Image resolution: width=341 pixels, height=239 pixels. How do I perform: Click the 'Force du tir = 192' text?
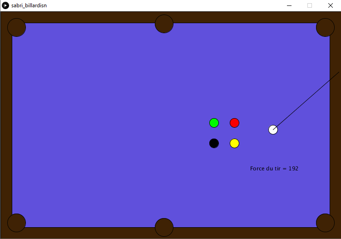274,169
